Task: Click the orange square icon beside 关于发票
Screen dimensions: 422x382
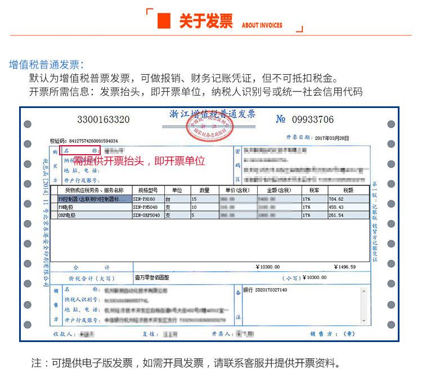Action: tap(164, 21)
